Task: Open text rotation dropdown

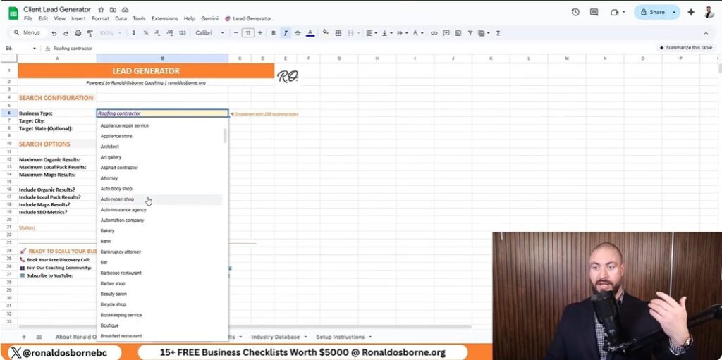Action: [417, 33]
